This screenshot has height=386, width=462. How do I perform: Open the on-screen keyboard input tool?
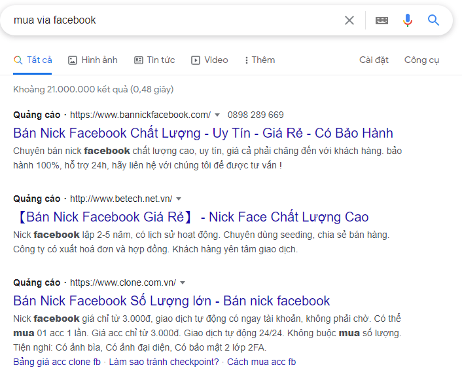pyautogui.click(x=382, y=20)
